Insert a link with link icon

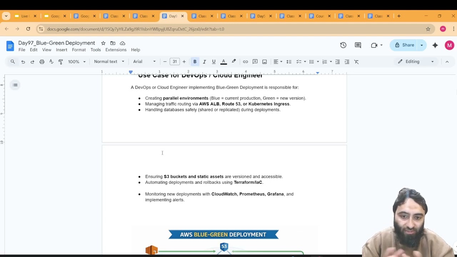pos(245,62)
